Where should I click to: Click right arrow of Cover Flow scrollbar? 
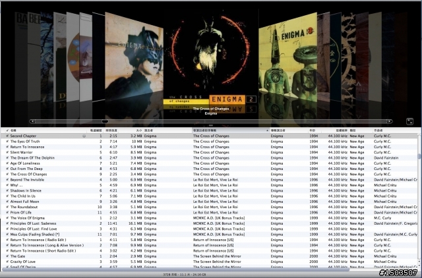coord(390,121)
